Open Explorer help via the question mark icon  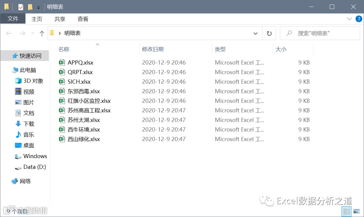coord(359,19)
